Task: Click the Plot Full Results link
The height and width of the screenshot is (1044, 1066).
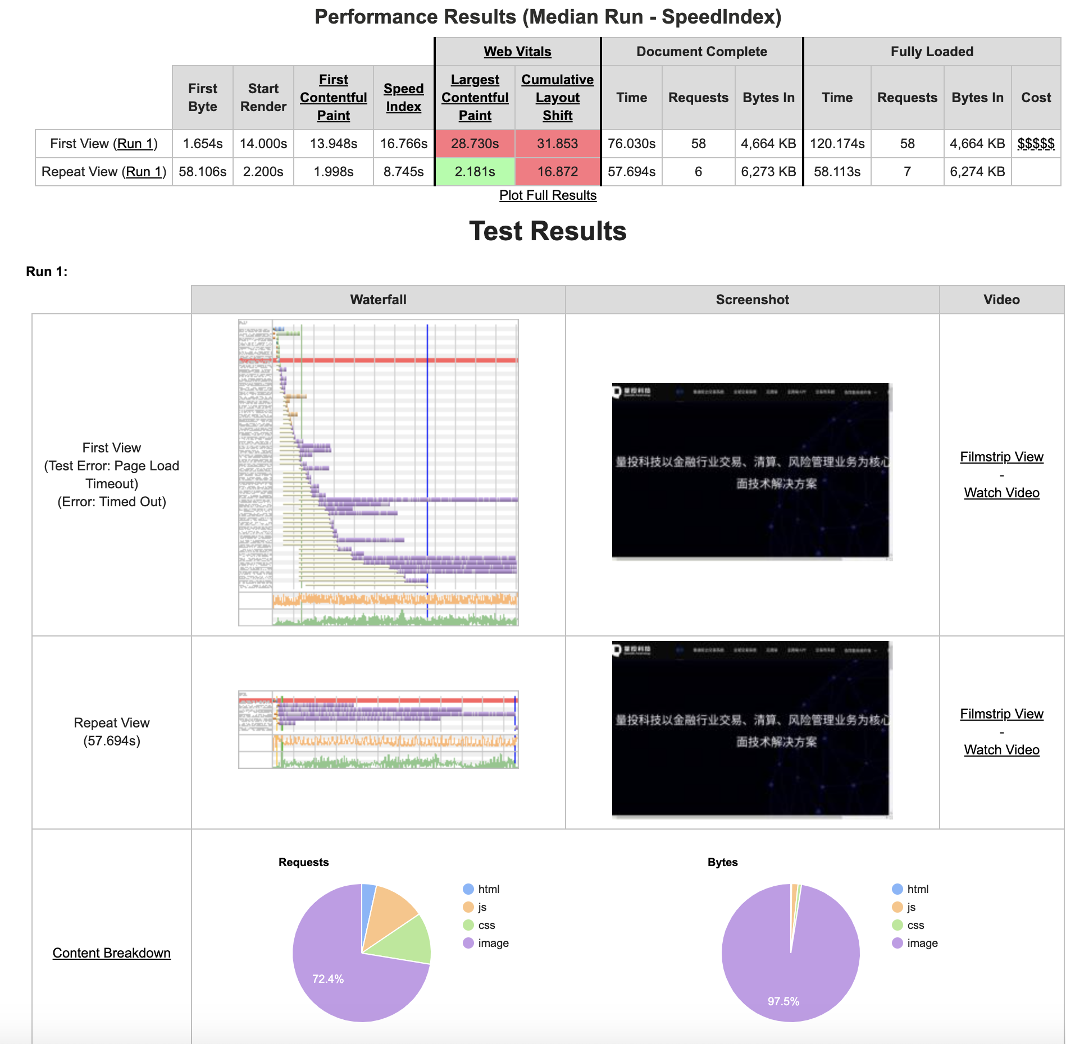Action: 548,195
